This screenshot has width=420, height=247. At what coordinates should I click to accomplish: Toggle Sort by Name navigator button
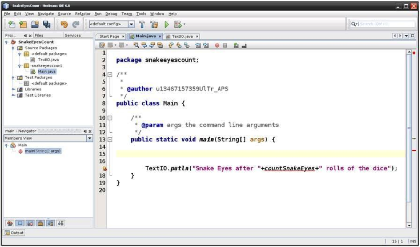coord(50,223)
